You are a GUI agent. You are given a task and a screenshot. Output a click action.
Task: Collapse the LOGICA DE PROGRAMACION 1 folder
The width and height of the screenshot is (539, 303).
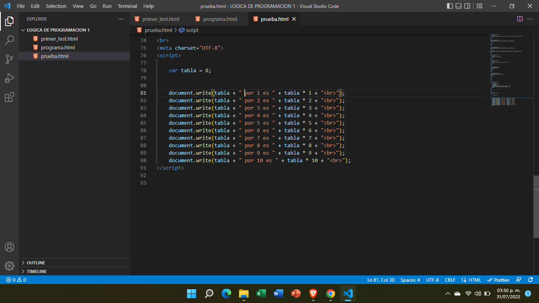[x=74, y=30]
